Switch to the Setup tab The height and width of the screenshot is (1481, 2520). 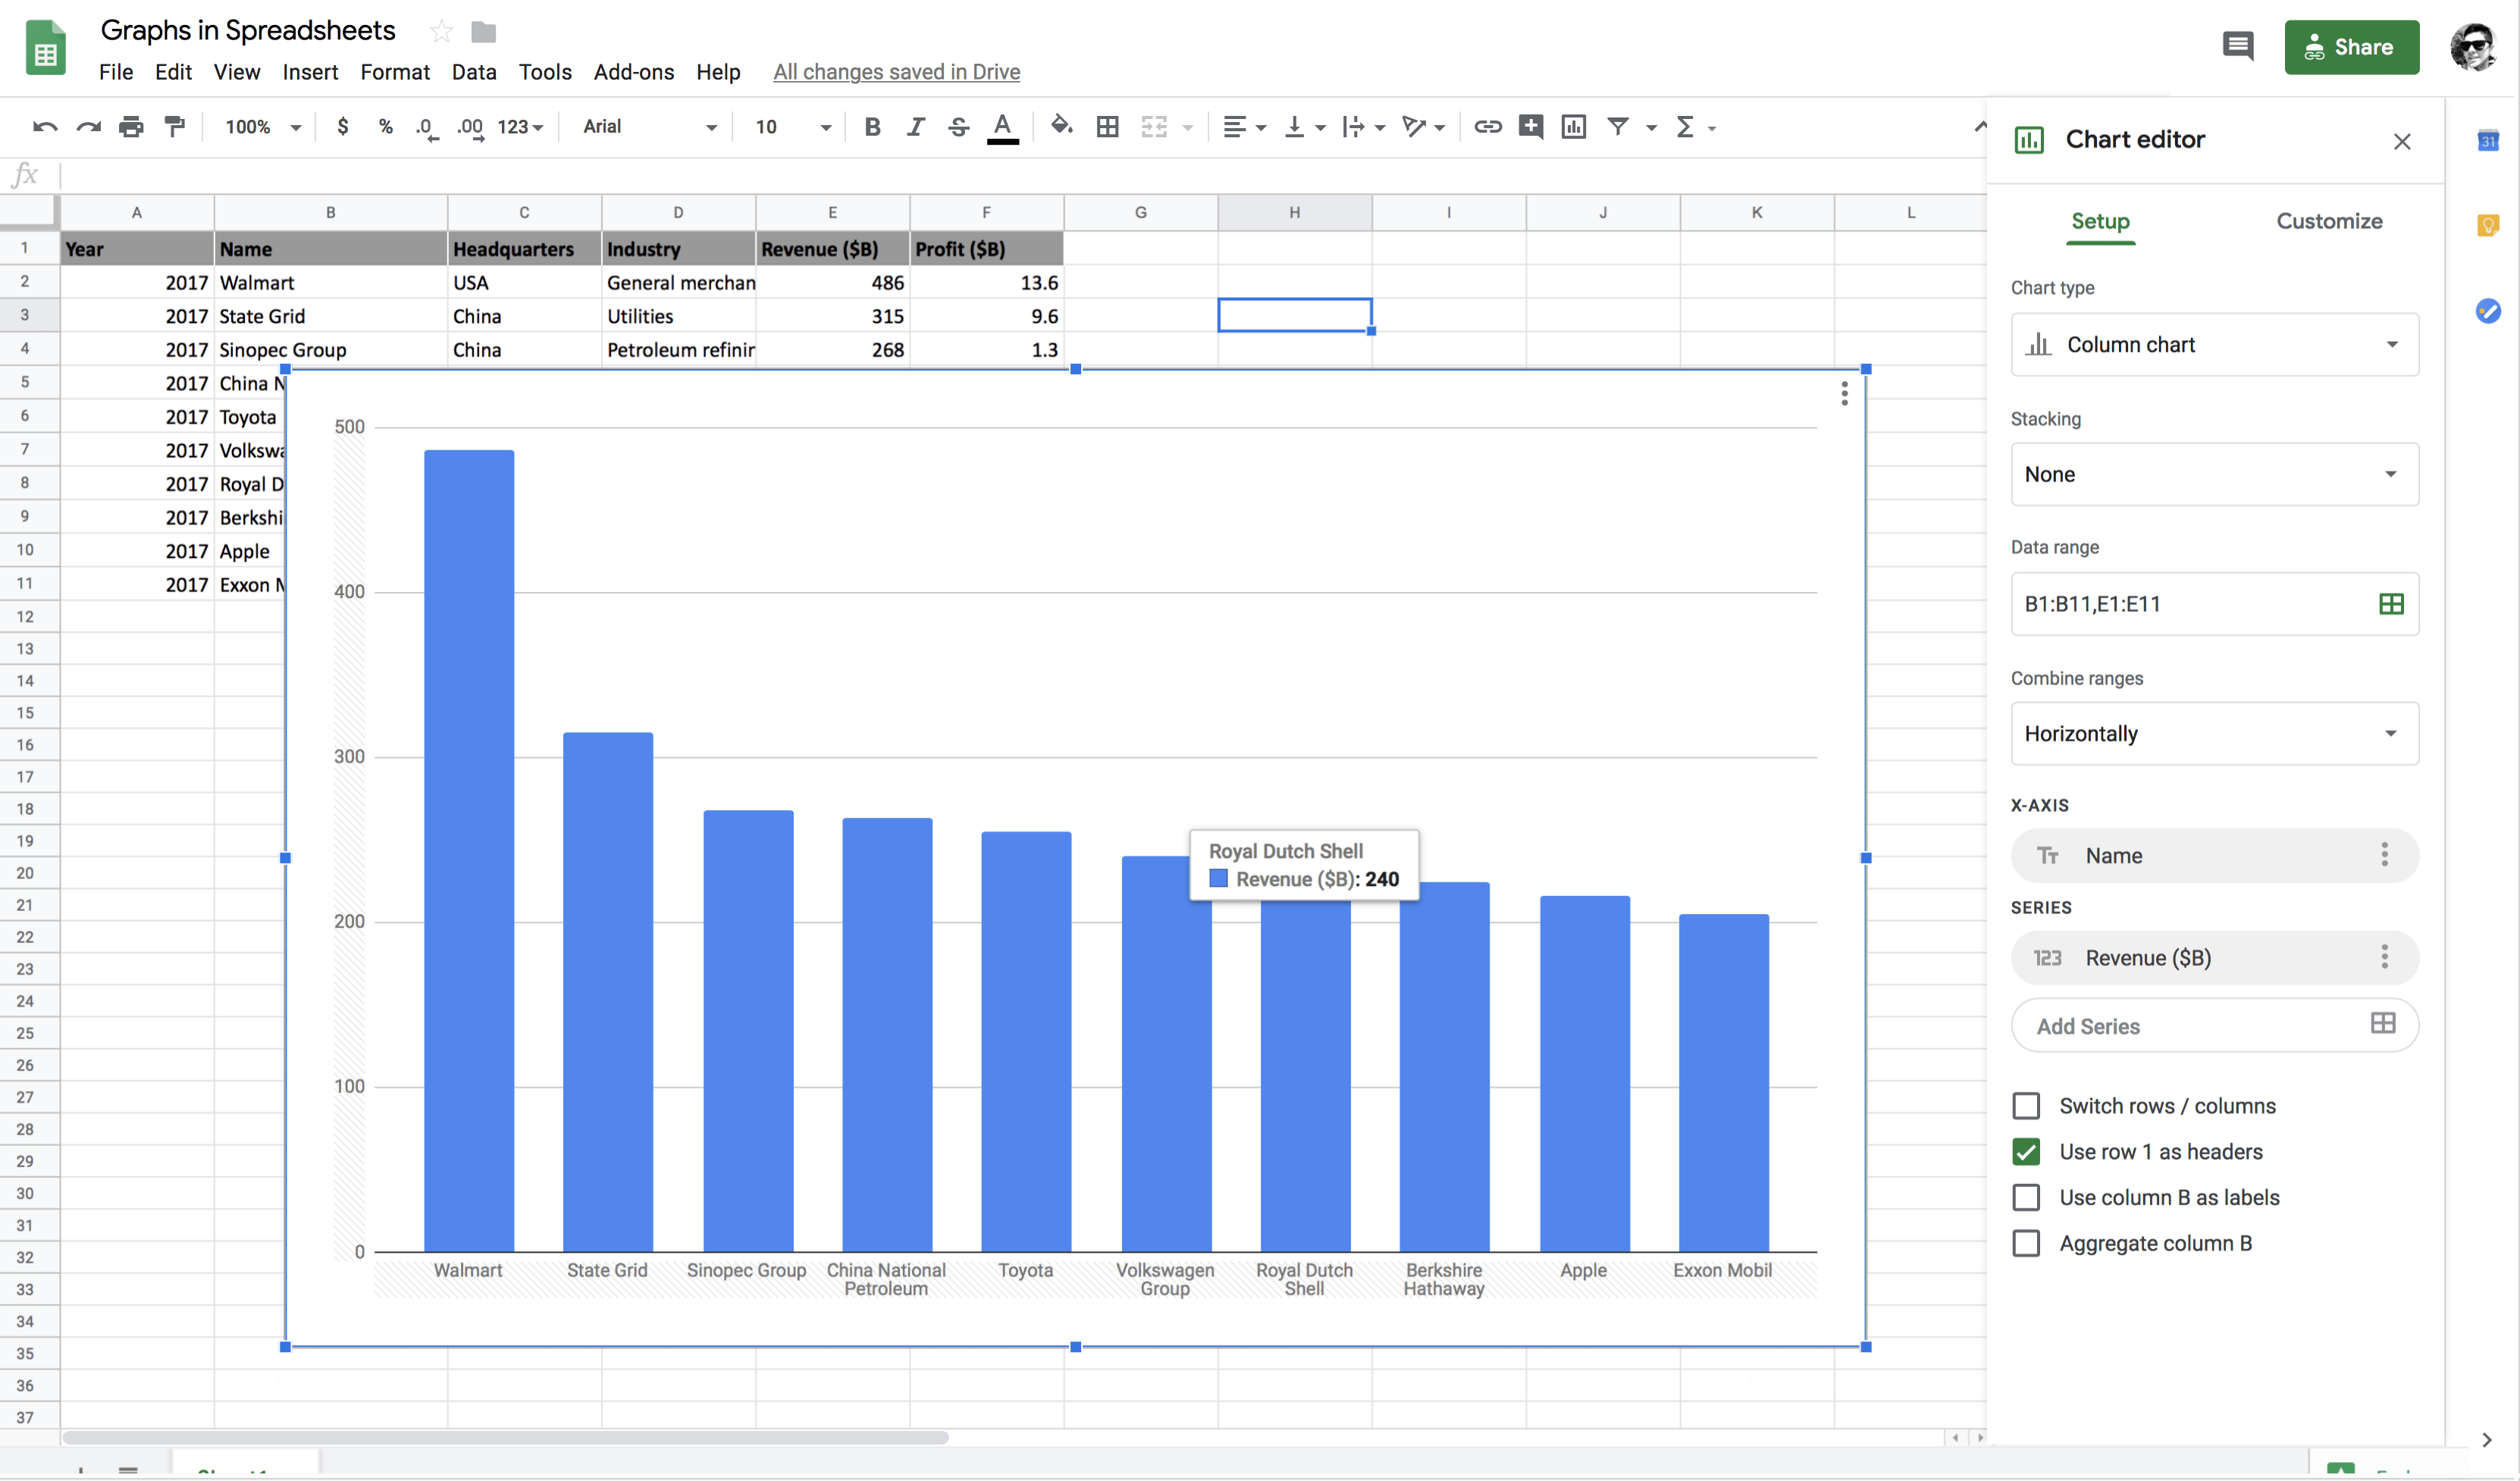[x=2100, y=221]
